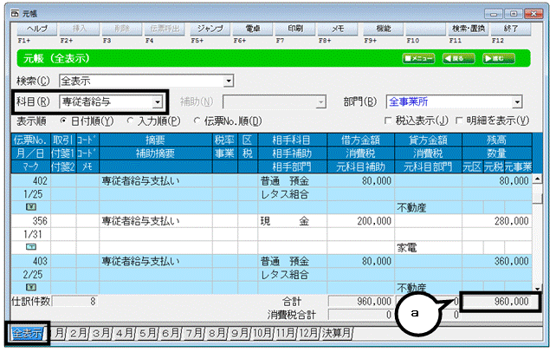Image resolution: width=556 pixels, height=352 pixels.
Task: Switch to the 全表示 tab
Action: (28, 333)
